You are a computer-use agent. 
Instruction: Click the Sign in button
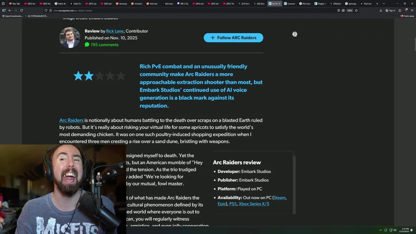(x=390, y=10)
